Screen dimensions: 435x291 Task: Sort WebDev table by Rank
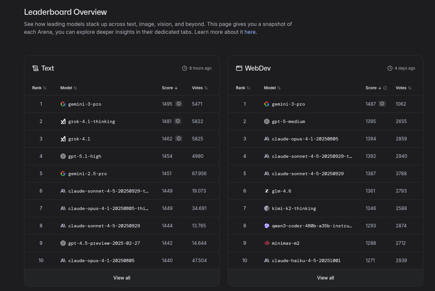click(243, 88)
